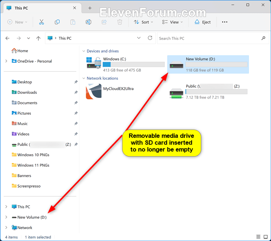
Task: Collapse the Devices and drives group
Action: pos(84,51)
